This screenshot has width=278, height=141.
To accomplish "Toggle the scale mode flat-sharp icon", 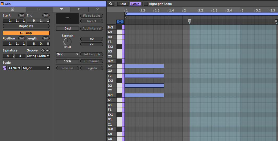I will (5, 68).
